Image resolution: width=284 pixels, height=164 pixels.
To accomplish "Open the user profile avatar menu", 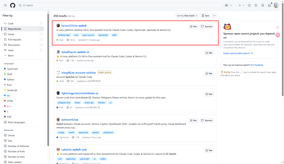I will point(276,5).
